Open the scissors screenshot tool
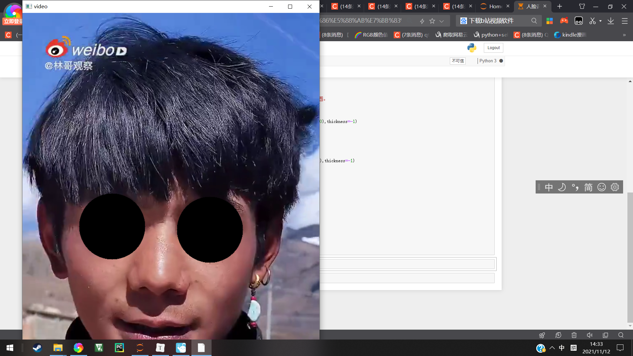633x356 pixels. pyautogui.click(x=593, y=21)
